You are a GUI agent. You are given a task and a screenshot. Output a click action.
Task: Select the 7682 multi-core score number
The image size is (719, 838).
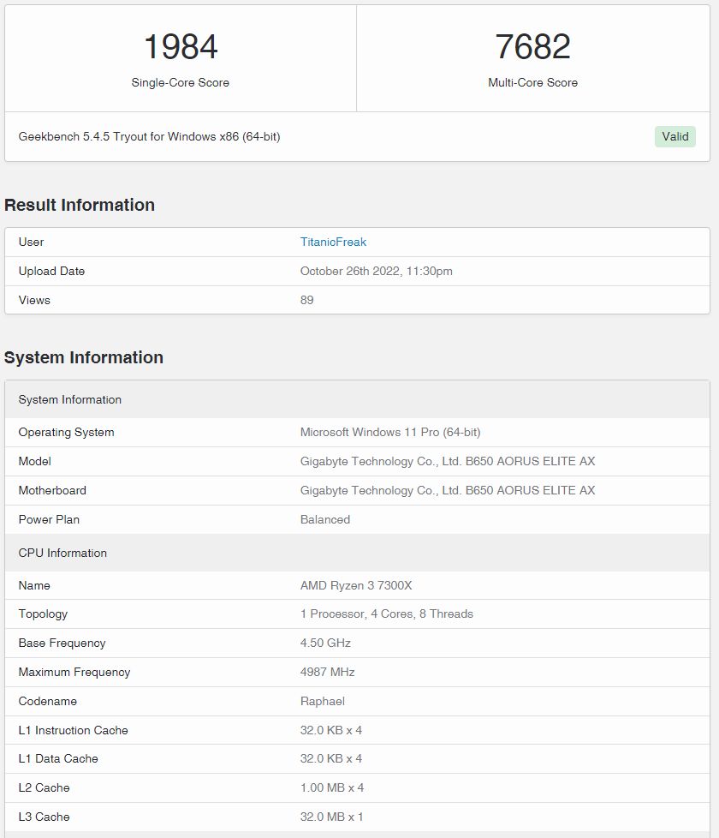532,46
